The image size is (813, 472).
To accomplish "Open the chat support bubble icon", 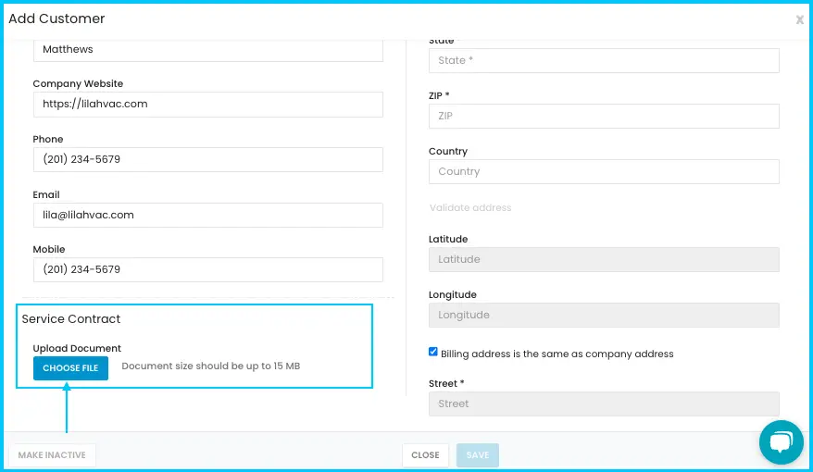I will (x=781, y=442).
